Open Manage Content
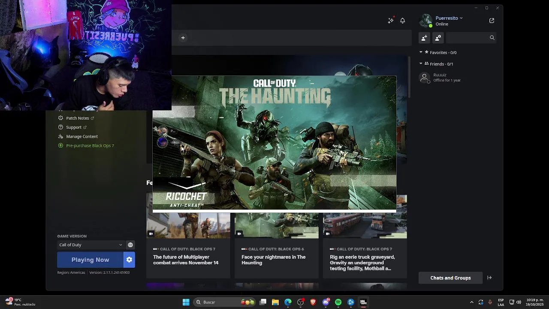 click(x=81, y=136)
